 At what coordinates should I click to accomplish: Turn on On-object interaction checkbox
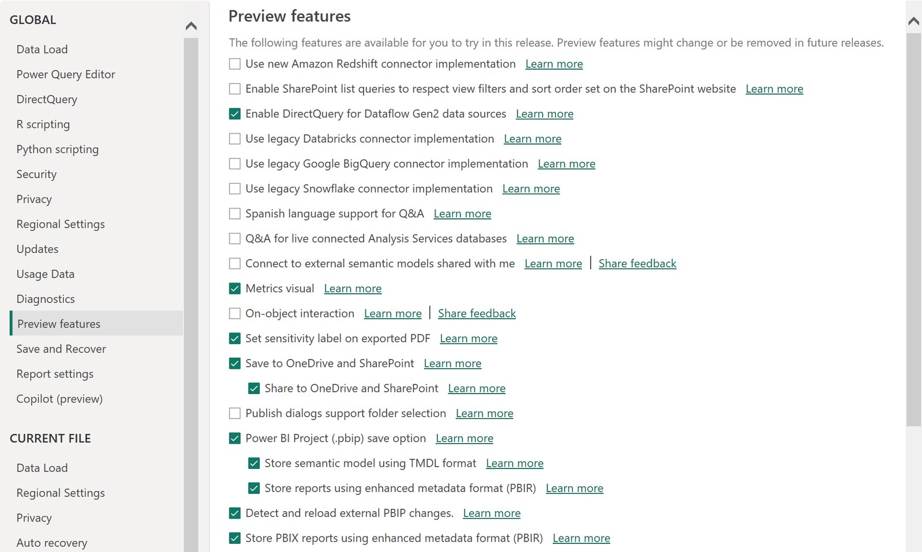[x=235, y=313]
